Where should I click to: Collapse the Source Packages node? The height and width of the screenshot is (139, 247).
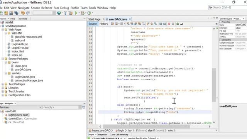pyautogui.click(x=3, y=59)
